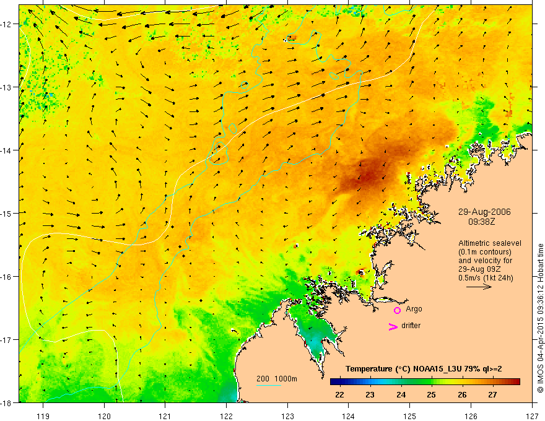Image resolution: width=545 pixels, height=421 pixels.
Task: Click the dark blue end of the color bar
Action: point(334,381)
